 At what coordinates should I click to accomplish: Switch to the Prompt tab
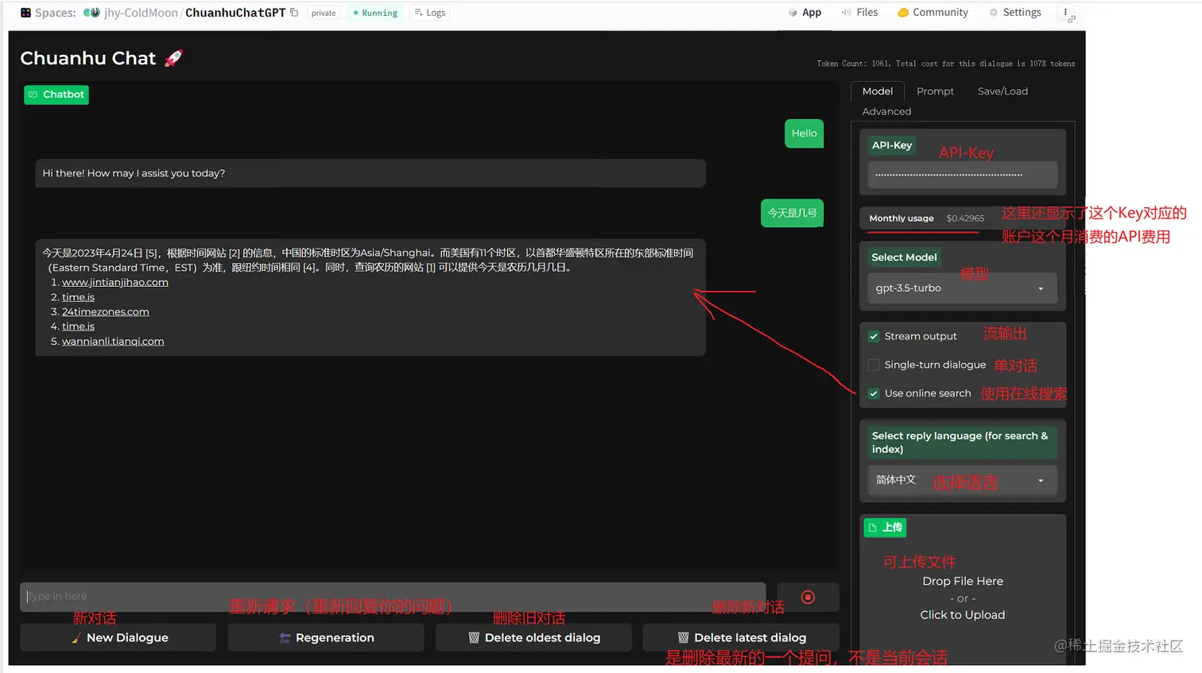coord(935,91)
